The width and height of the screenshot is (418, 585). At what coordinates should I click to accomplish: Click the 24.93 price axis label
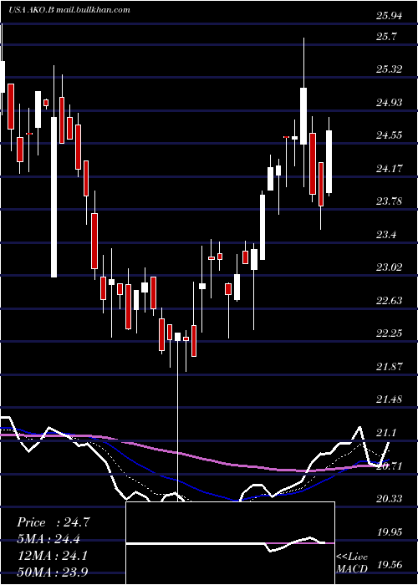click(x=390, y=102)
